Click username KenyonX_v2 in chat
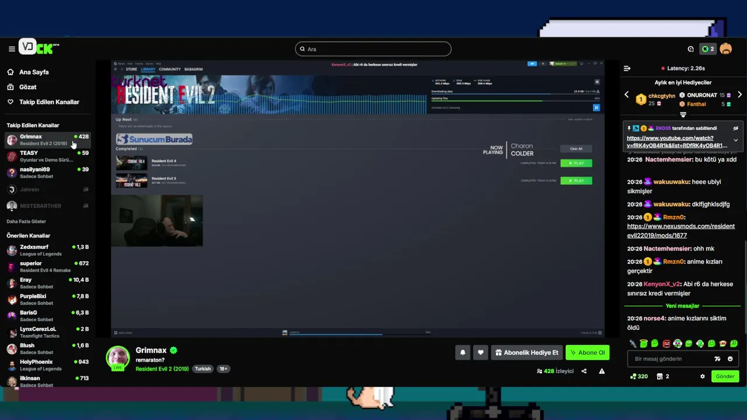The image size is (747, 420). (x=662, y=284)
